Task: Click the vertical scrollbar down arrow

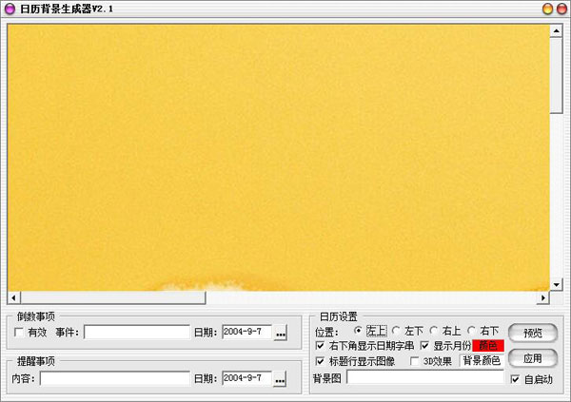Action: point(556,284)
